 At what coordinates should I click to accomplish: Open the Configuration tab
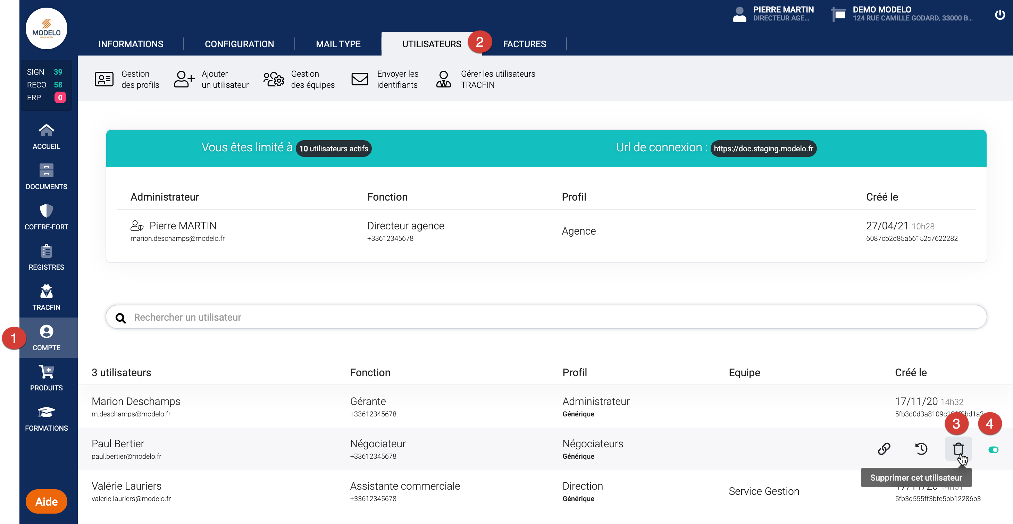point(239,44)
